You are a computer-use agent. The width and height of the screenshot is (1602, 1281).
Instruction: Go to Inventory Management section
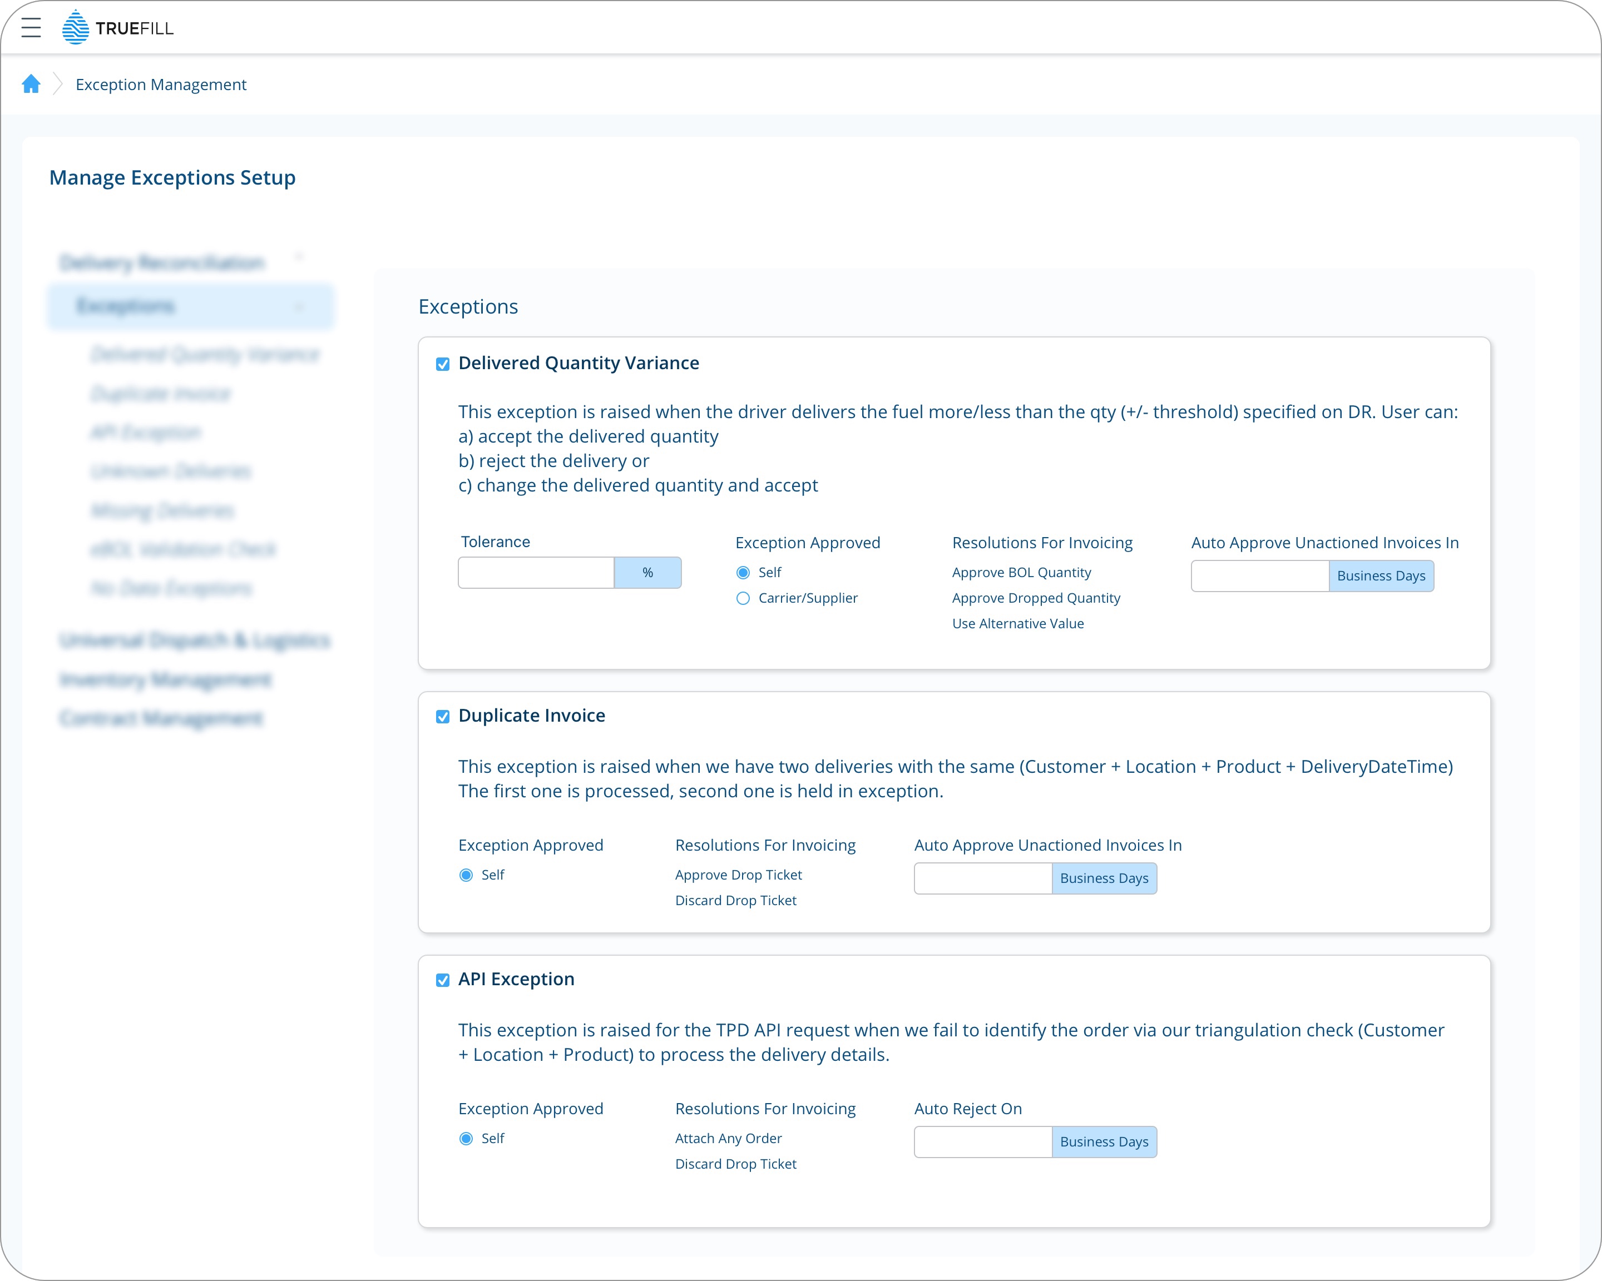165,679
